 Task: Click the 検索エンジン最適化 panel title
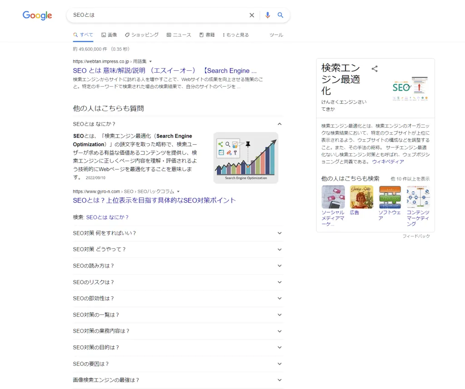click(x=341, y=79)
